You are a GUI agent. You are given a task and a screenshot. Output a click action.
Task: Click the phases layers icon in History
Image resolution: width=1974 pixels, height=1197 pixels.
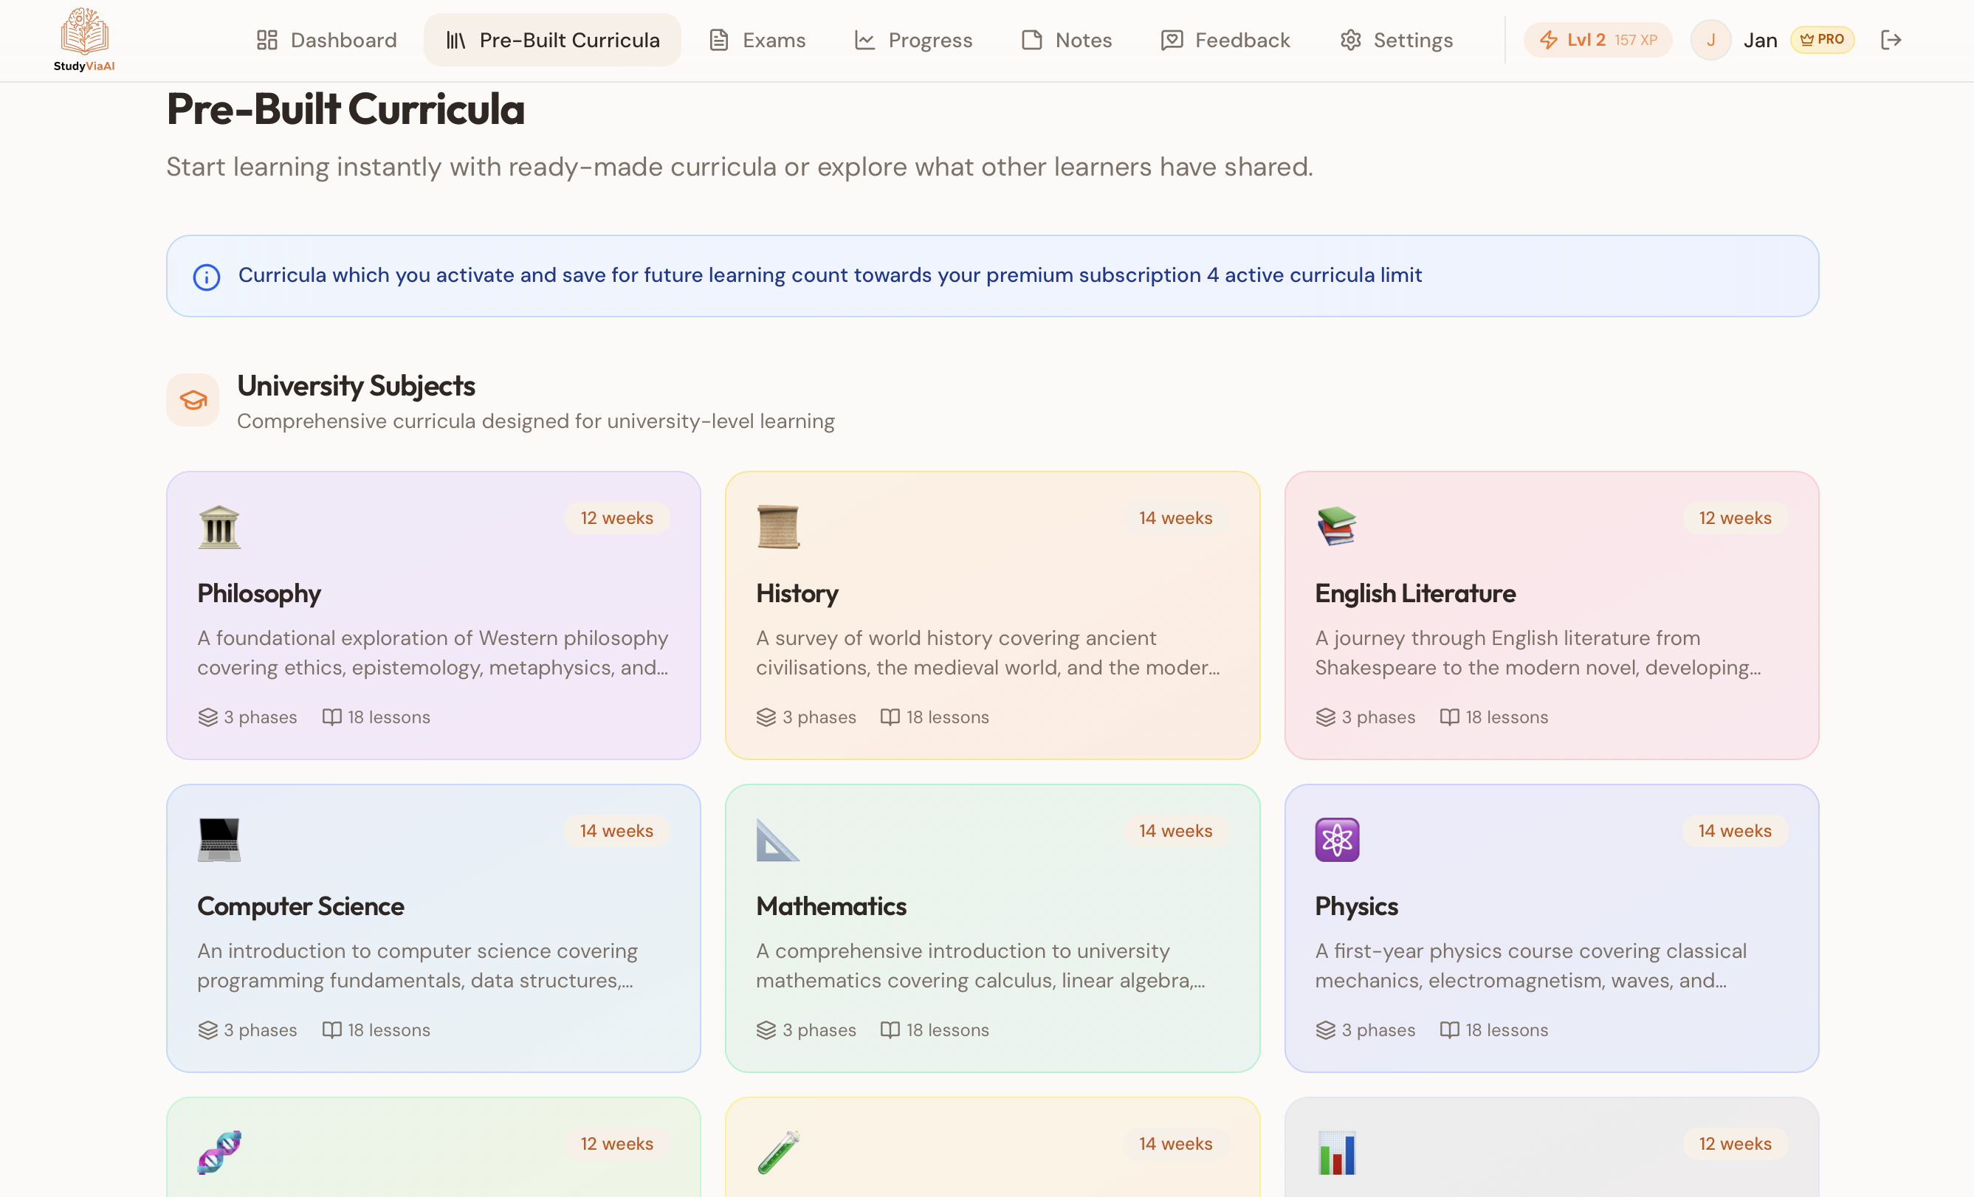[766, 717]
